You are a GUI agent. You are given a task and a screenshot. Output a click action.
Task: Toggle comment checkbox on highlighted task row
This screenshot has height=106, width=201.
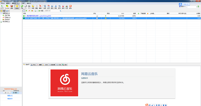point(97,18)
